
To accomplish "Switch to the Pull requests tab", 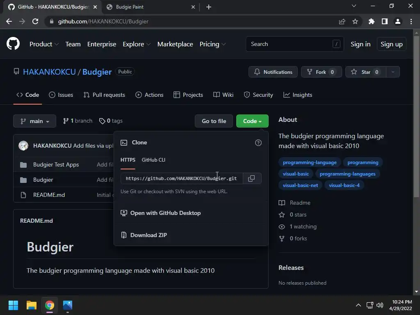I will pyautogui.click(x=104, y=95).
